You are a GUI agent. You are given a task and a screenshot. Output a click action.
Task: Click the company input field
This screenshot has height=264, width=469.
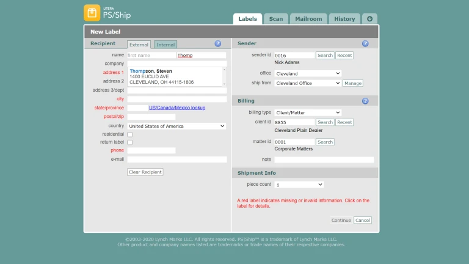point(176,64)
